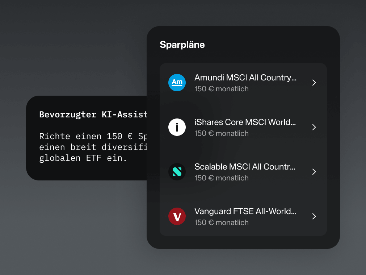
Task: Click 150 € monatlich under Amundi
Action: click(x=222, y=89)
